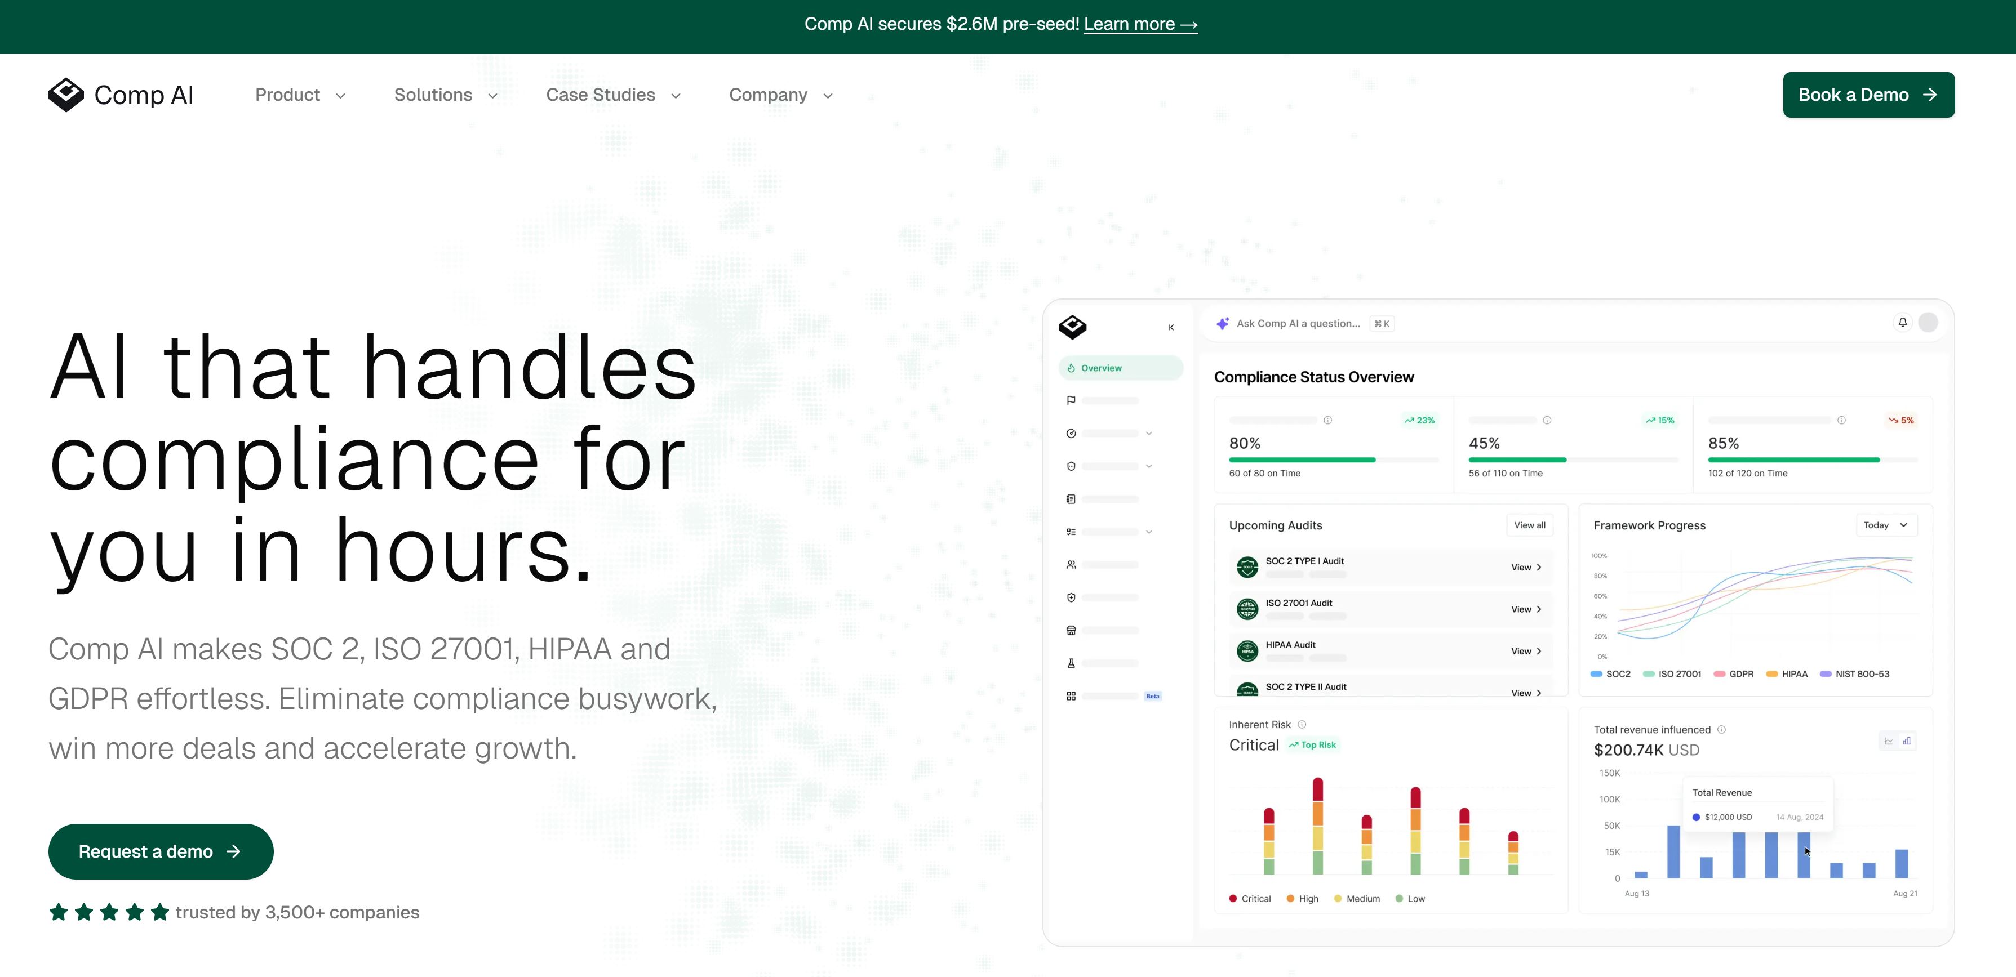Click the Beta badge in sidebar

click(x=1153, y=696)
